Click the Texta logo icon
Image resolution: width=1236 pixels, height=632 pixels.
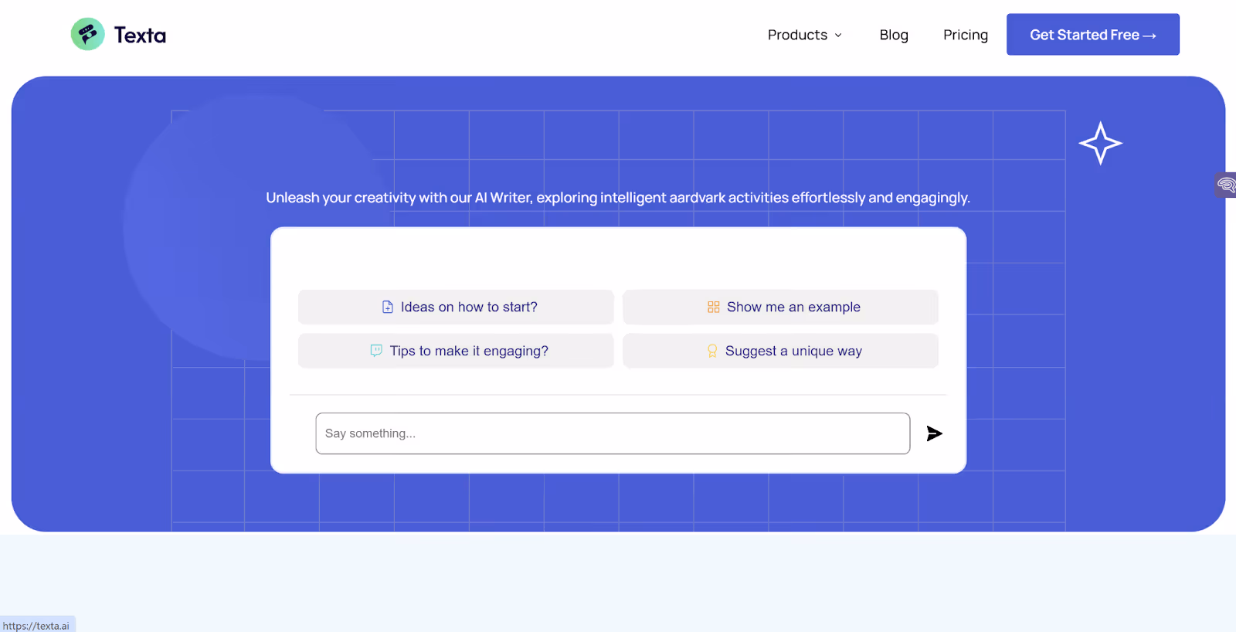click(87, 34)
